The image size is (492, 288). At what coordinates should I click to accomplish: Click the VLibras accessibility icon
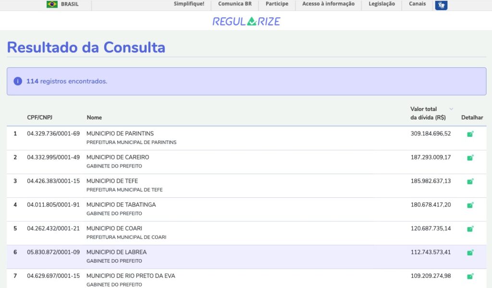click(441, 5)
